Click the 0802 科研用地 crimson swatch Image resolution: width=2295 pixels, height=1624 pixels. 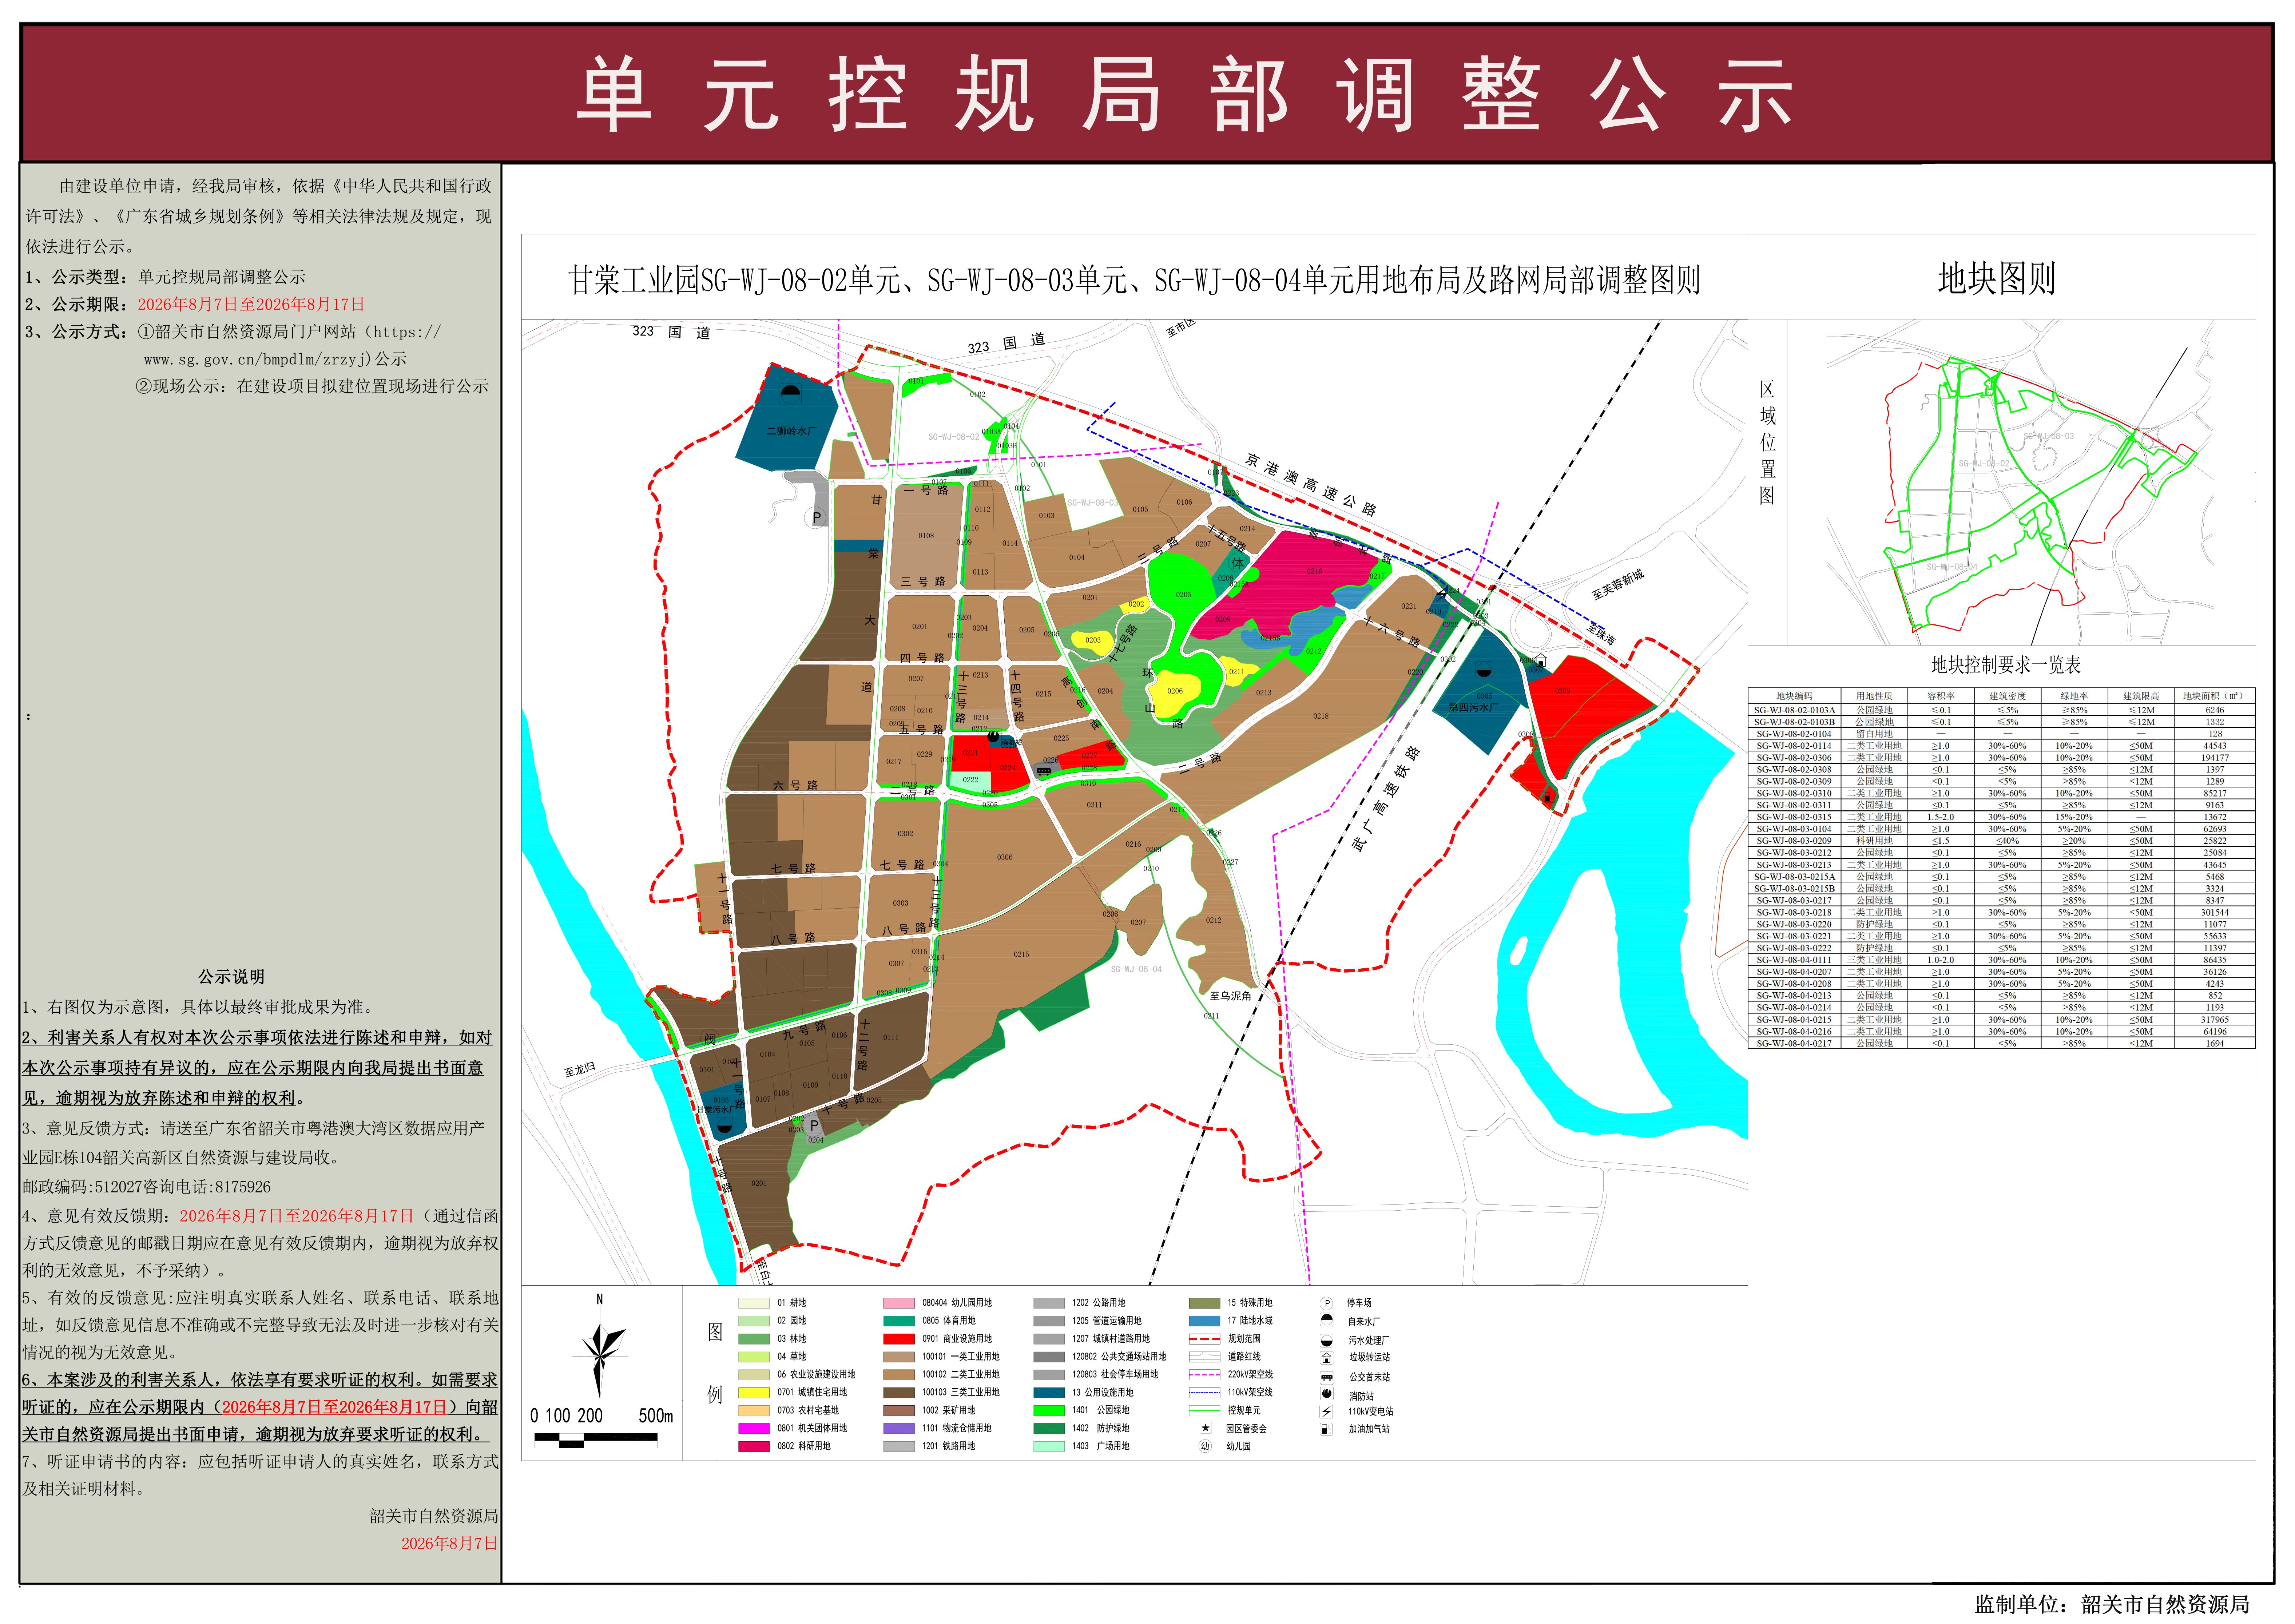[x=754, y=1447]
